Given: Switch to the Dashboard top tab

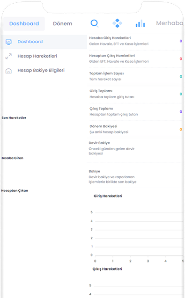Looking at the screenshot, I should (24, 24).
